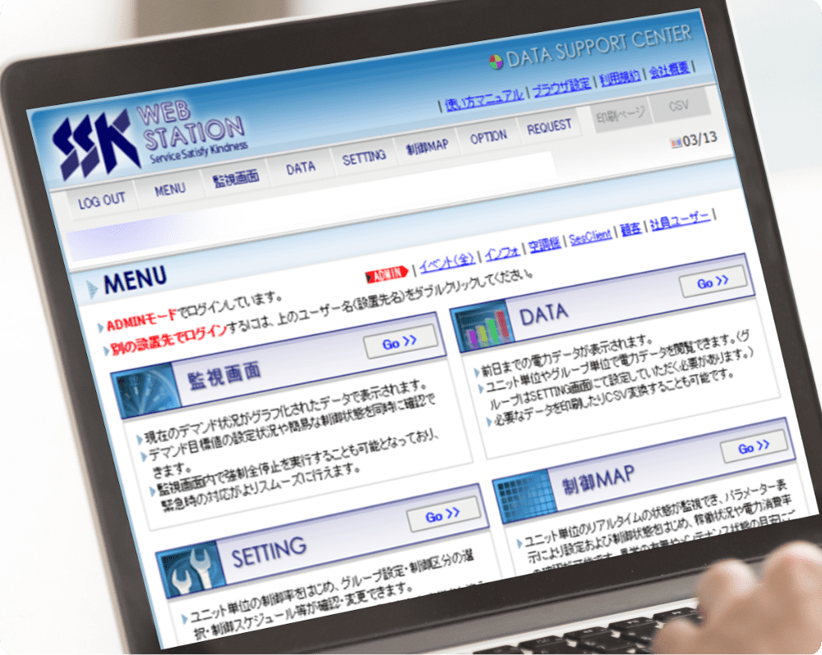
Task: Click the colorful Data Support Center icon
Action: pyautogui.click(x=496, y=62)
